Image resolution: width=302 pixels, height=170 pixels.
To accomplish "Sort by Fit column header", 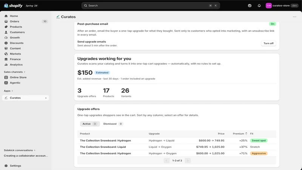I will [251, 134].
